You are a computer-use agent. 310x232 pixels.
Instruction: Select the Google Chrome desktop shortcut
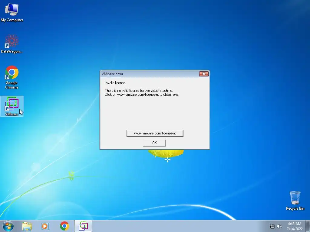(12, 77)
